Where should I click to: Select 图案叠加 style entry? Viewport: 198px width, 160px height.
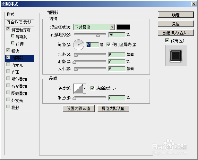click(x=19, y=93)
